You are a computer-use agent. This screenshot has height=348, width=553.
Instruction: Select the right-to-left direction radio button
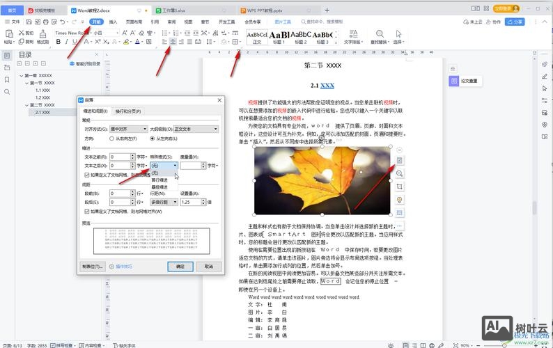[x=112, y=139]
